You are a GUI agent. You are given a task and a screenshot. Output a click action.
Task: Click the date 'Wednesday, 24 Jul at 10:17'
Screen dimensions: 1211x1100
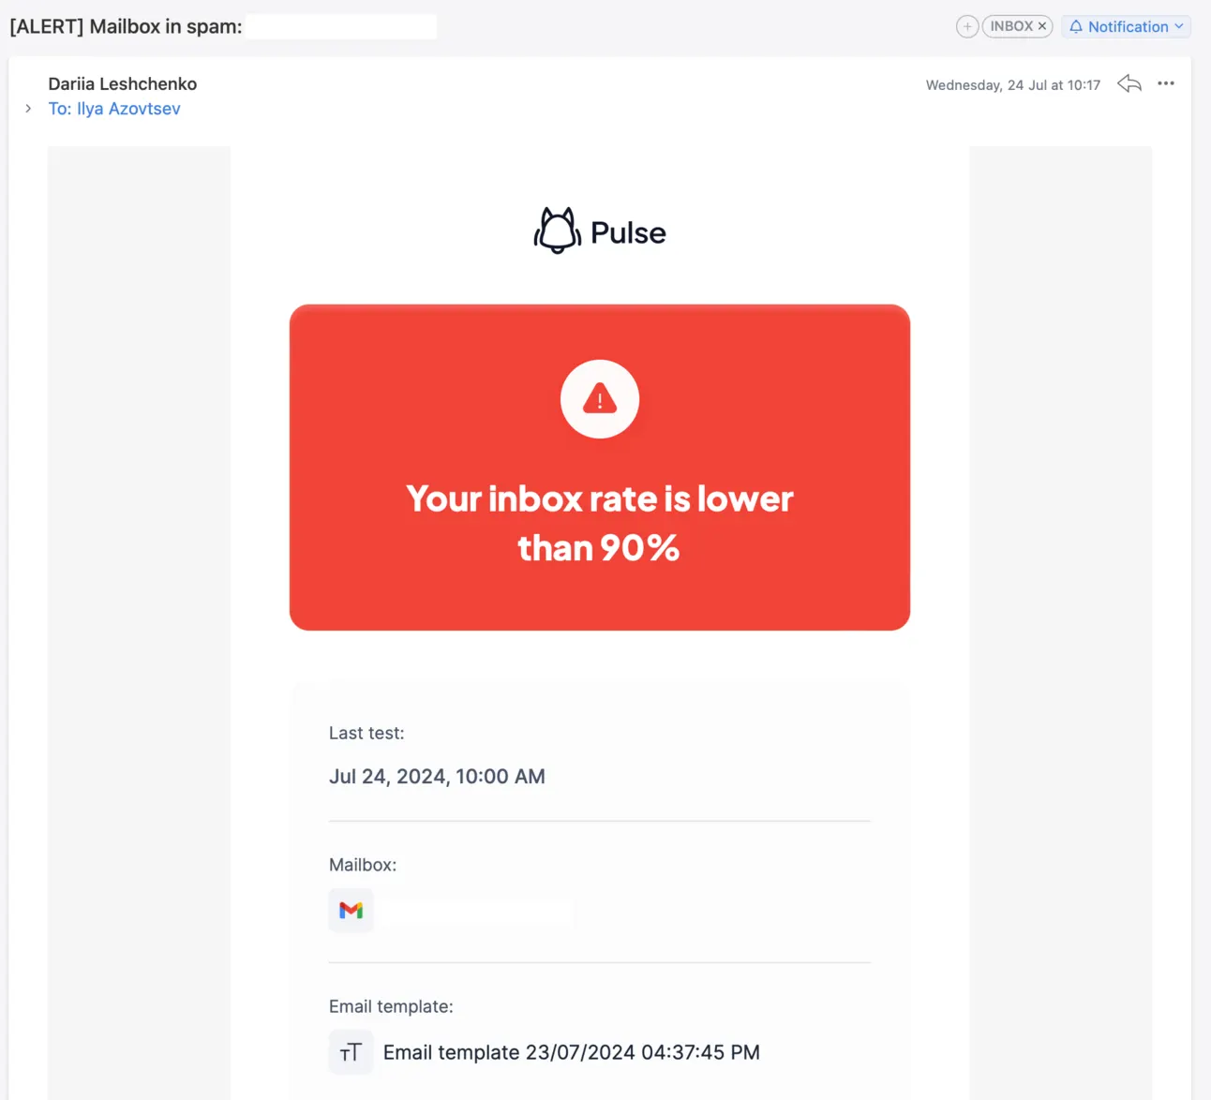coord(1013,85)
